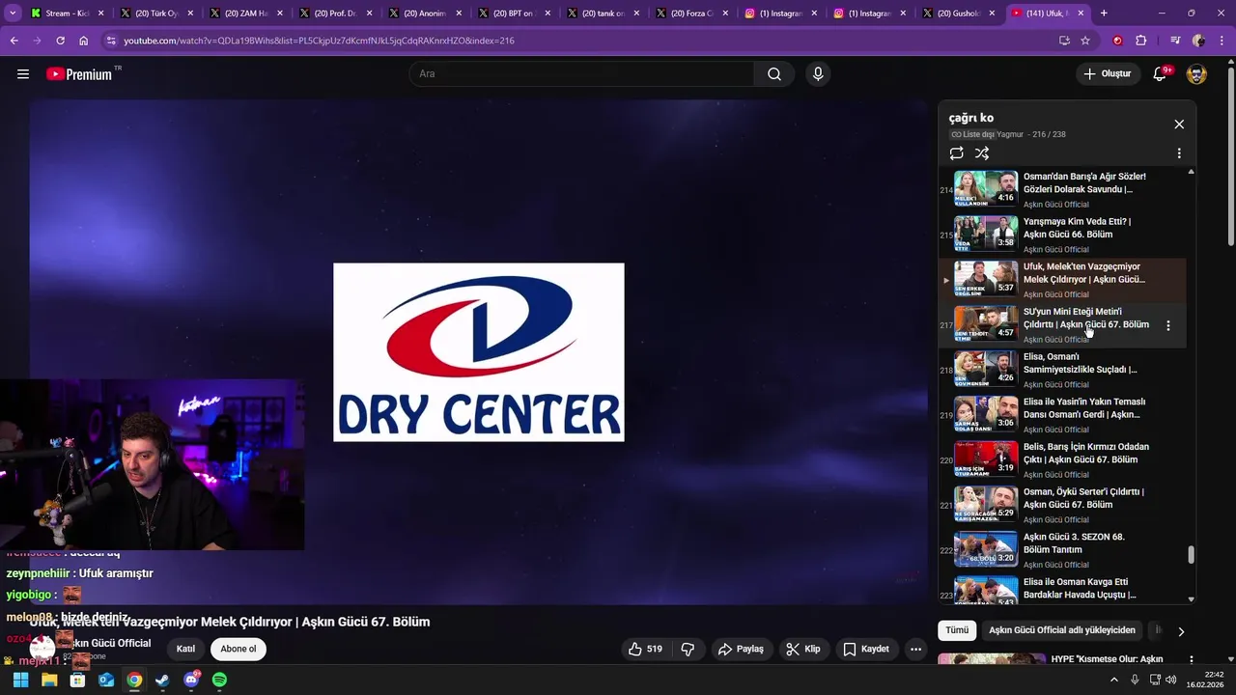1236x695 pixels.
Task: Dislike the video
Action: click(688, 649)
